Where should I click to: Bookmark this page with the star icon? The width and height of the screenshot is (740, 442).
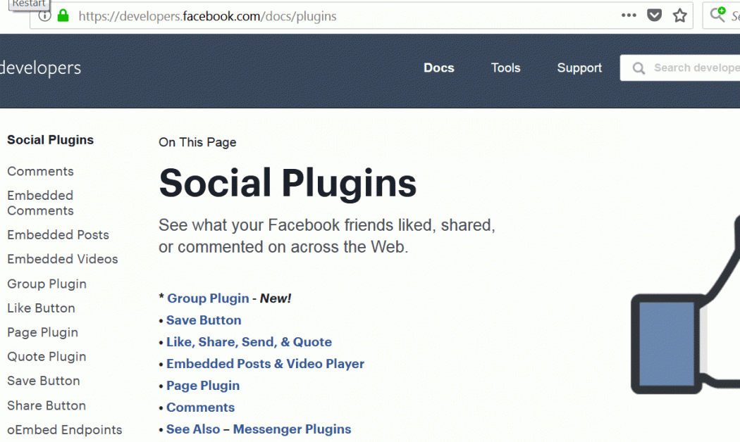[679, 15]
